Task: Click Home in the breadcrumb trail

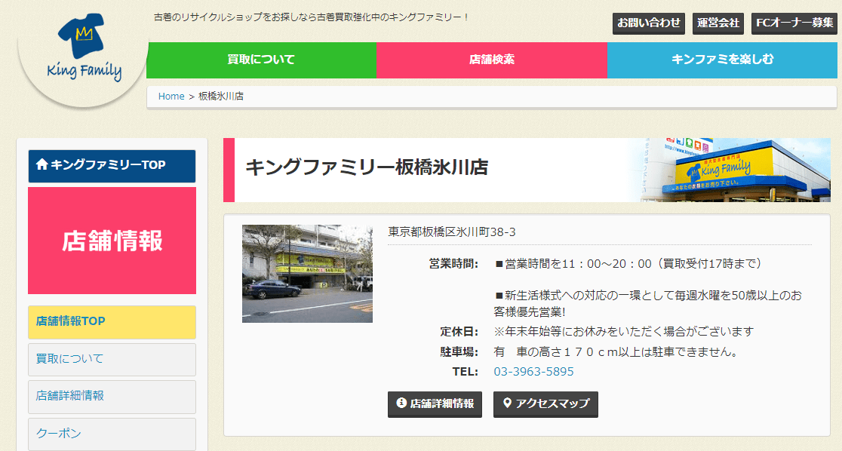Action: pyautogui.click(x=171, y=96)
